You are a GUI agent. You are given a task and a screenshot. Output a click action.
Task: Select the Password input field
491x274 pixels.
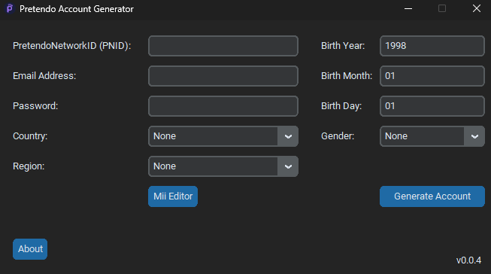[x=223, y=106]
